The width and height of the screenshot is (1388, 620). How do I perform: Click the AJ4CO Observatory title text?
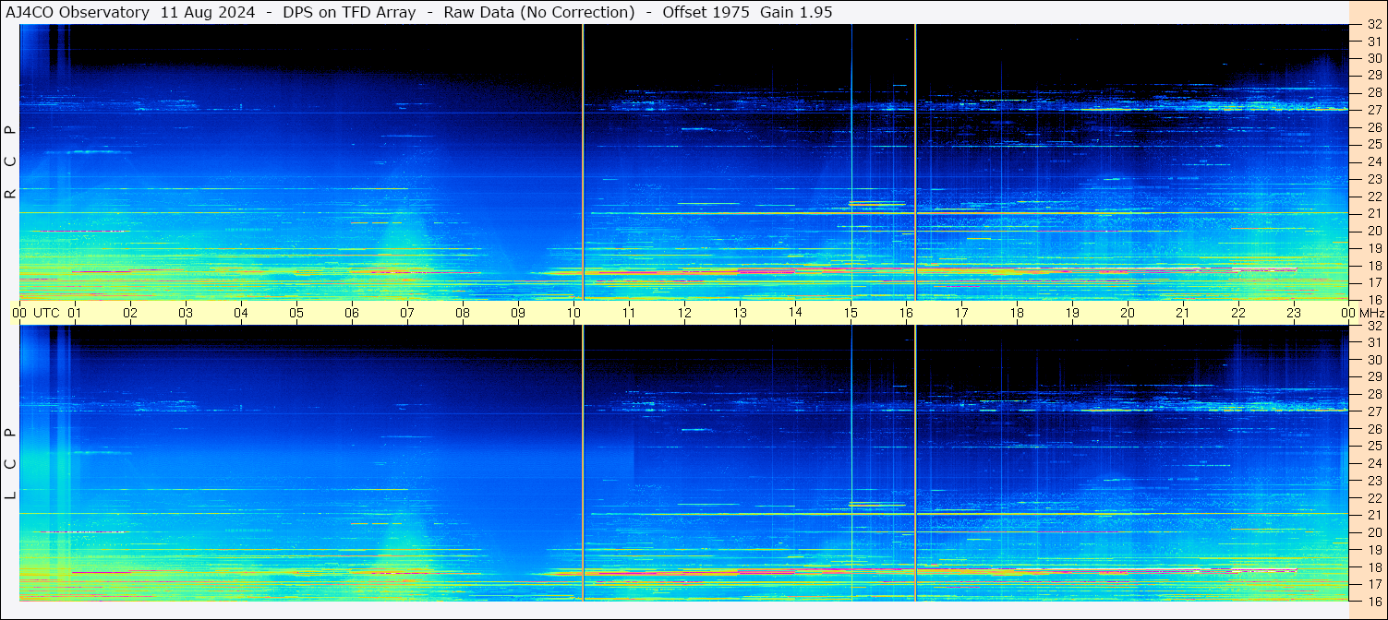pos(78,12)
